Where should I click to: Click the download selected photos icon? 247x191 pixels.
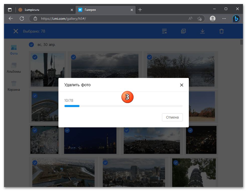point(202,31)
